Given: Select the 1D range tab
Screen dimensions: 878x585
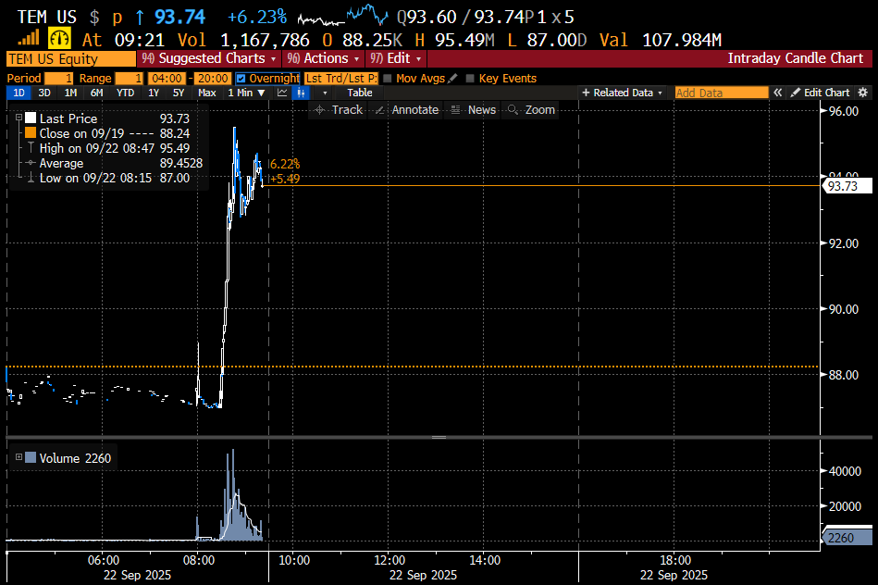Looking at the screenshot, I should 19,93.
